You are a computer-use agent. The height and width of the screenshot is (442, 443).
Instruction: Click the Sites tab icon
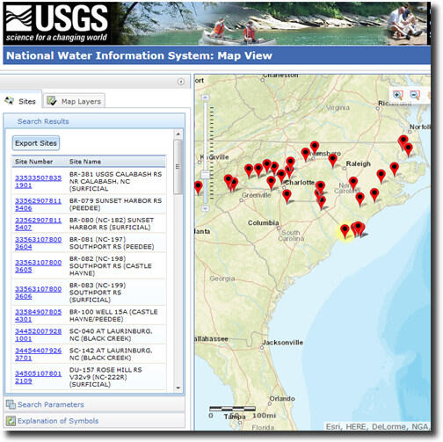point(9,101)
